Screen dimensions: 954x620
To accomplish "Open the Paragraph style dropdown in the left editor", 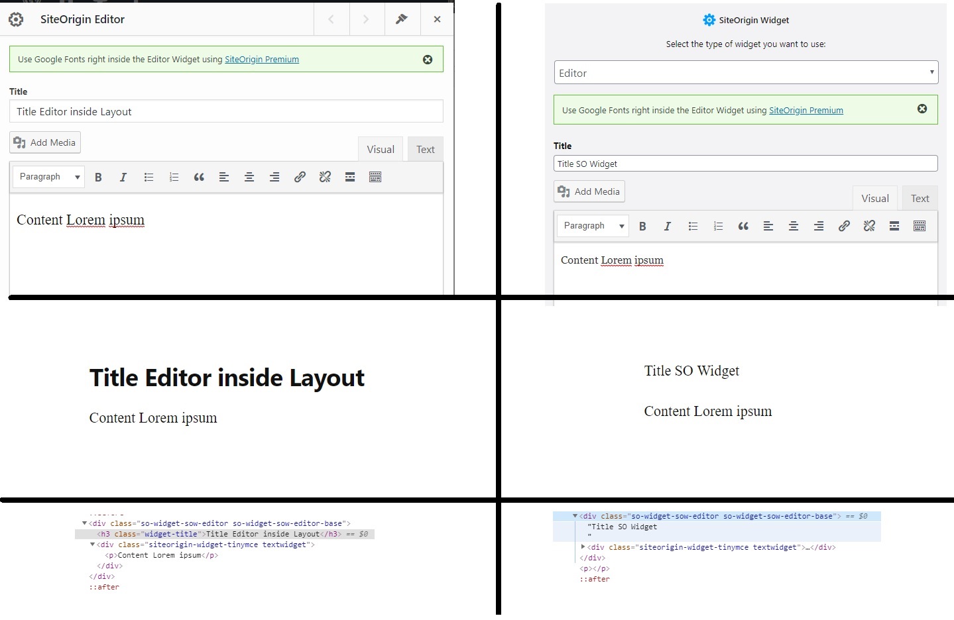I will [48, 177].
